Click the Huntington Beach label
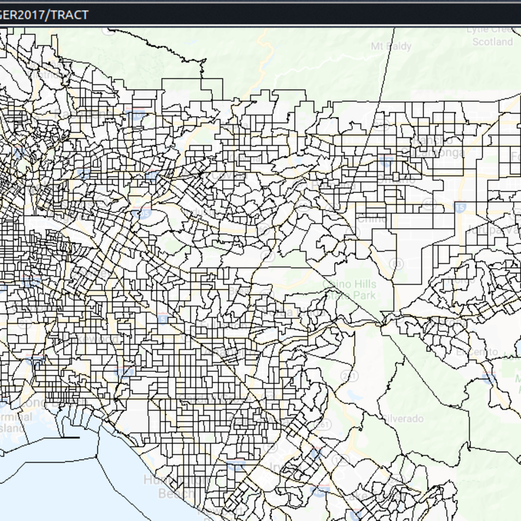Viewport: 521px width, 521px height. pos(166,486)
